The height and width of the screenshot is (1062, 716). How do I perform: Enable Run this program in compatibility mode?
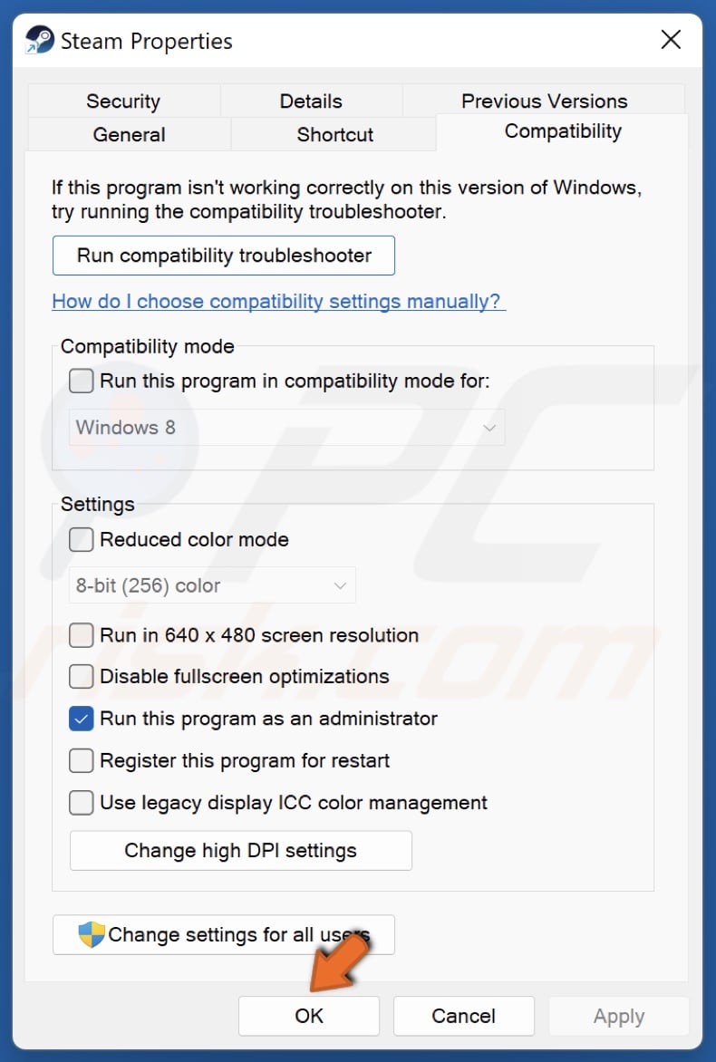(x=81, y=381)
